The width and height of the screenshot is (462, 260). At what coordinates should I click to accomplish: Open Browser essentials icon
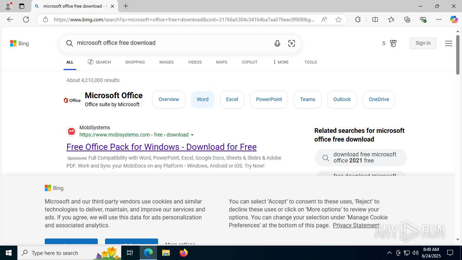(x=423, y=19)
